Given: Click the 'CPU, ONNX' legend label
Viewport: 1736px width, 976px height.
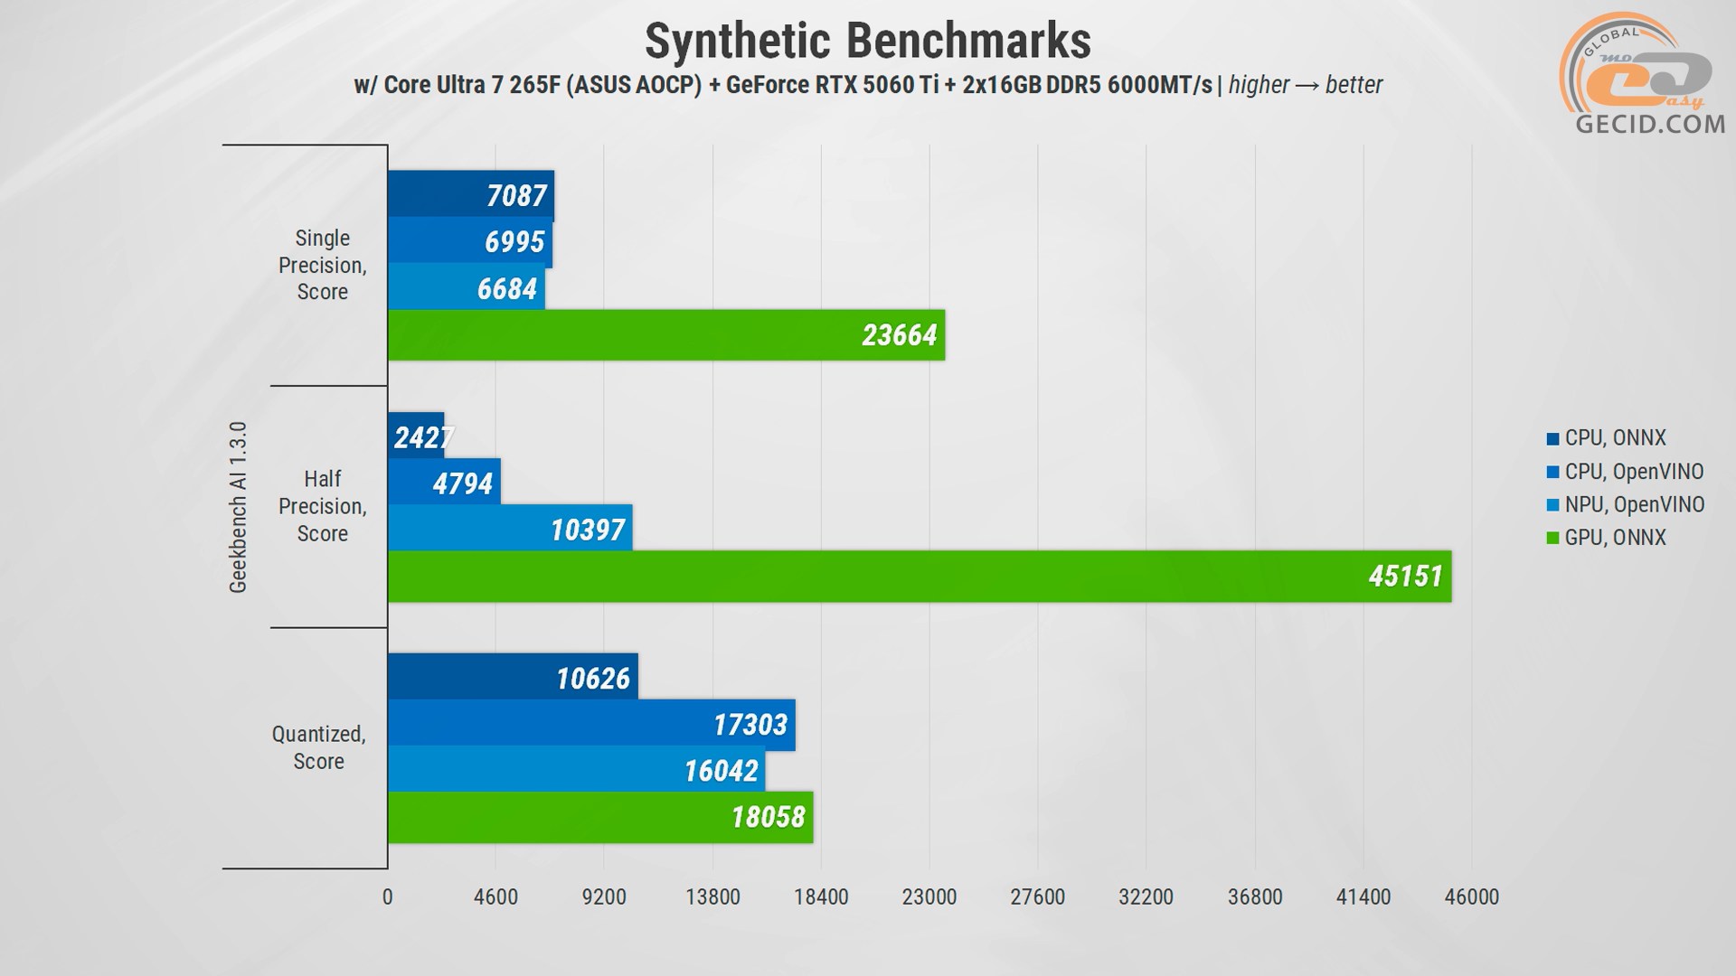Looking at the screenshot, I should pos(1615,438).
